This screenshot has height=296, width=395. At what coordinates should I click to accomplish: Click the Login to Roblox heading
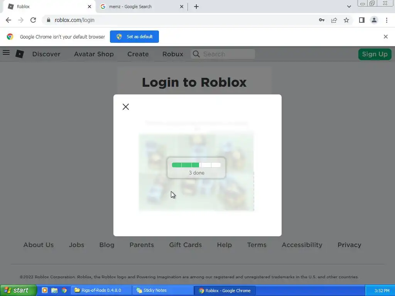194,82
